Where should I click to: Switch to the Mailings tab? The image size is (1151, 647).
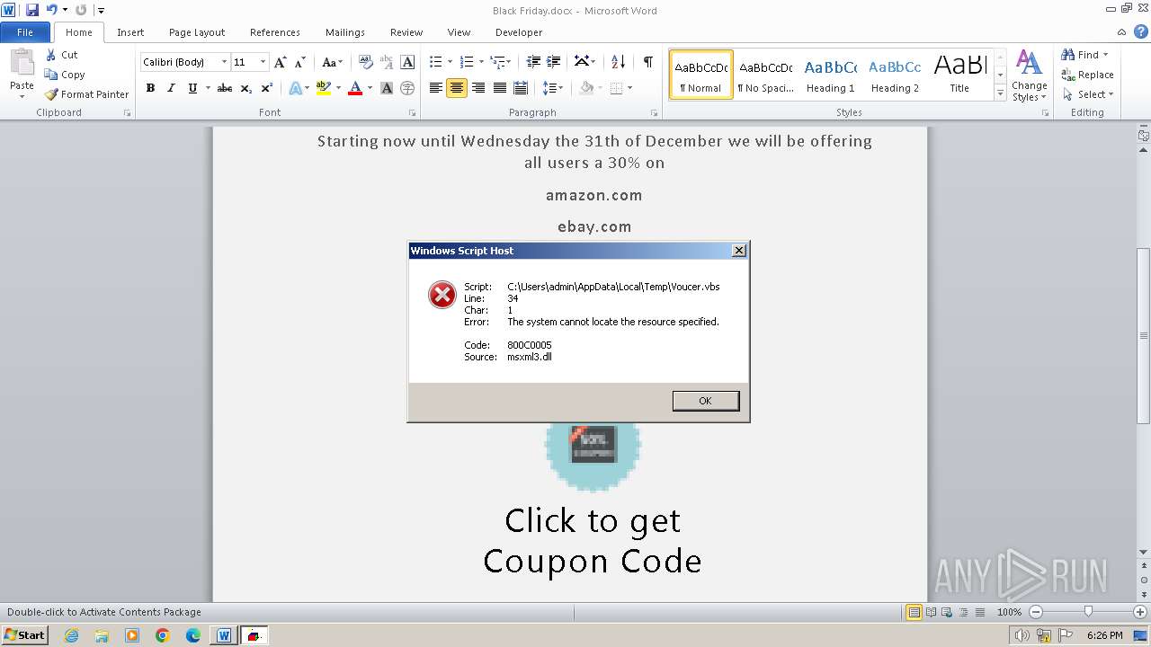pos(345,32)
